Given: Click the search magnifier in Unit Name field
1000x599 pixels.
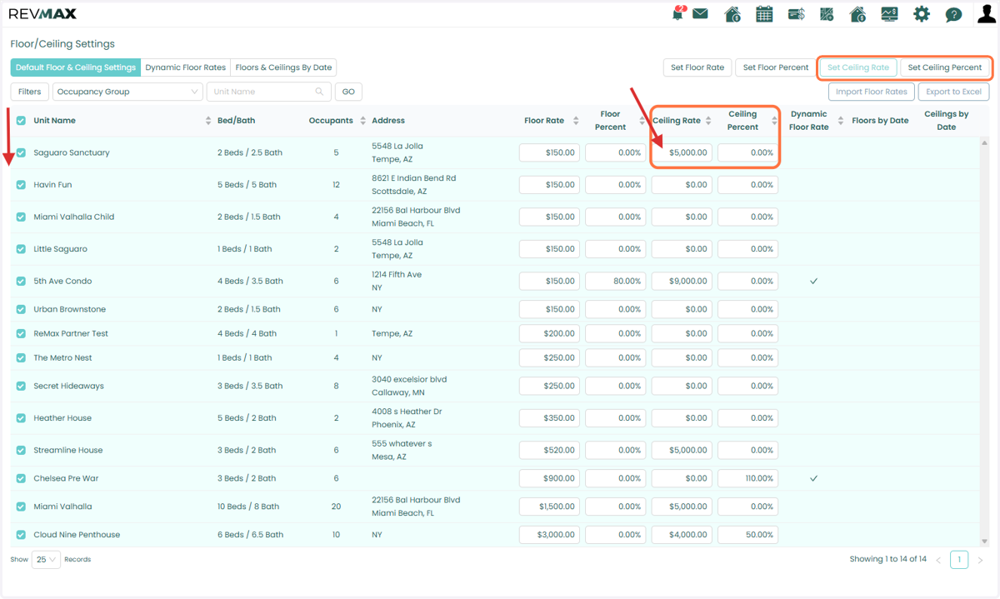Looking at the screenshot, I should click(x=320, y=92).
